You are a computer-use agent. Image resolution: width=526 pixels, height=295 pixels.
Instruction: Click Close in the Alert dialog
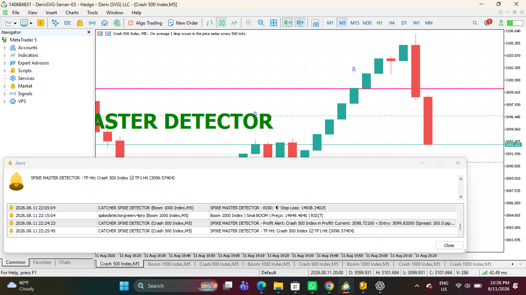(x=449, y=245)
